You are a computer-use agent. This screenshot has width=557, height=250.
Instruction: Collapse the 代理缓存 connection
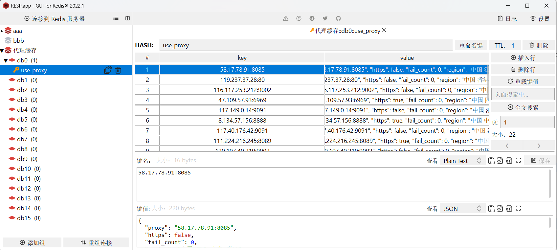pos(2,51)
